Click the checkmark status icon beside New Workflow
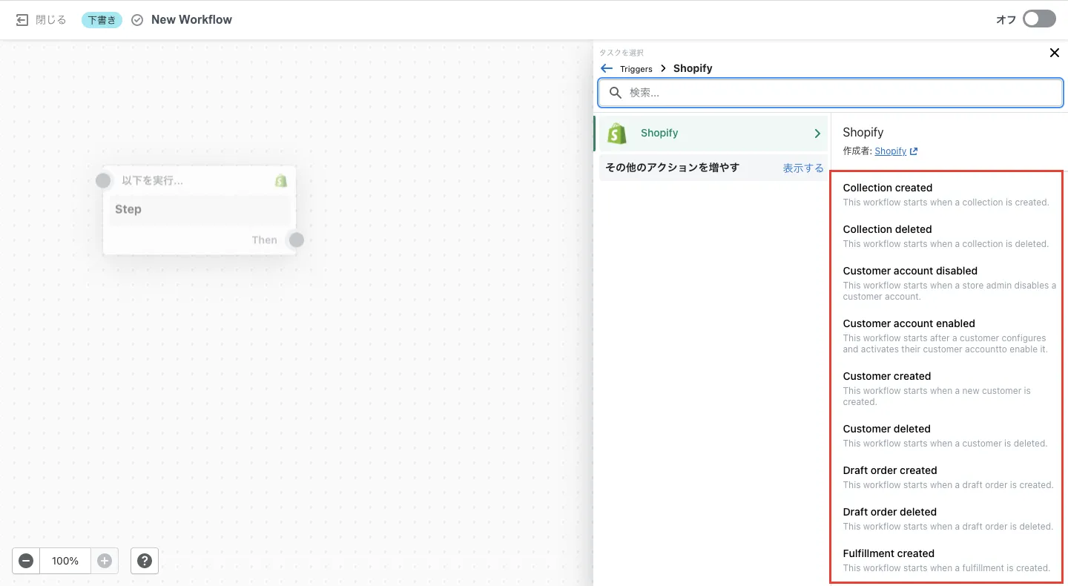This screenshot has height=586, width=1068. (137, 20)
